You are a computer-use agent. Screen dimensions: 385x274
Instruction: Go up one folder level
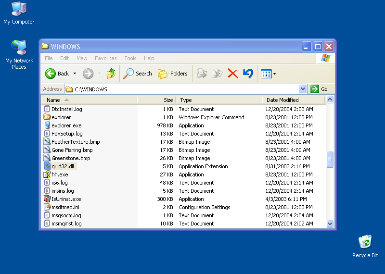coord(111,74)
